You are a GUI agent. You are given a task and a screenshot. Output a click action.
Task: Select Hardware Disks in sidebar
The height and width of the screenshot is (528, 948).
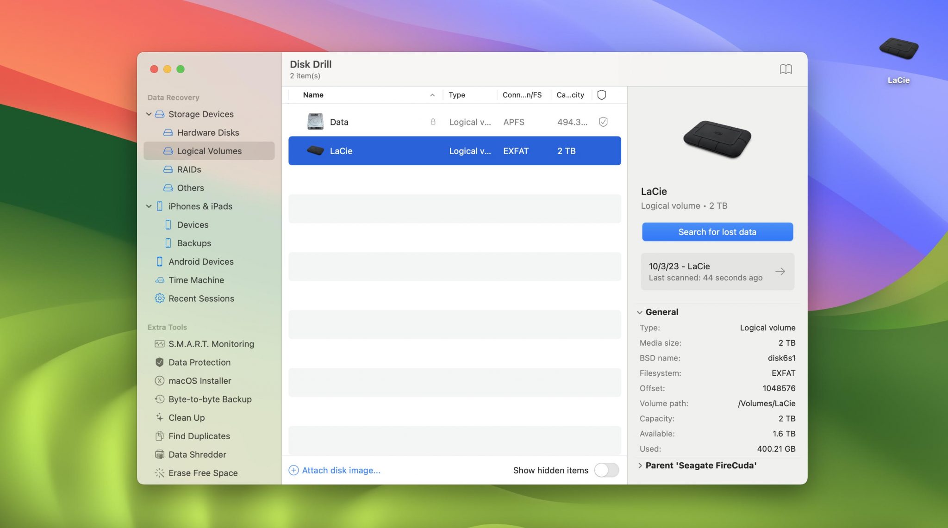[x=209, y=132]
